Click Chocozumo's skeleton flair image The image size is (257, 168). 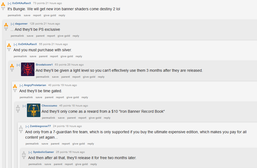point(34,110)
